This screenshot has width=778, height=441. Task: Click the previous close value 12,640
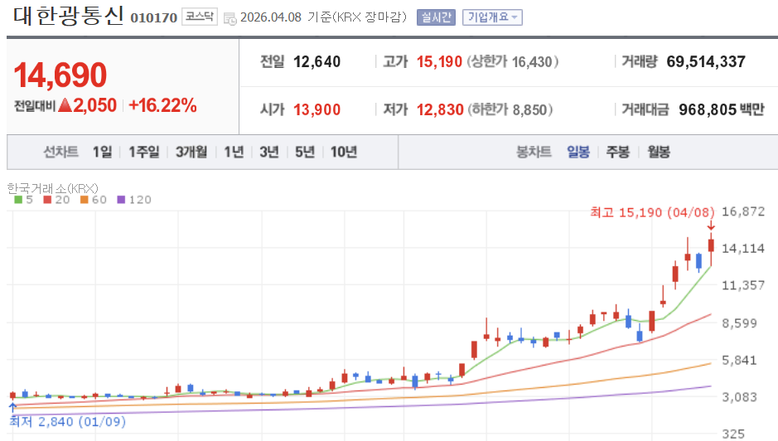(x=317, y=61)
